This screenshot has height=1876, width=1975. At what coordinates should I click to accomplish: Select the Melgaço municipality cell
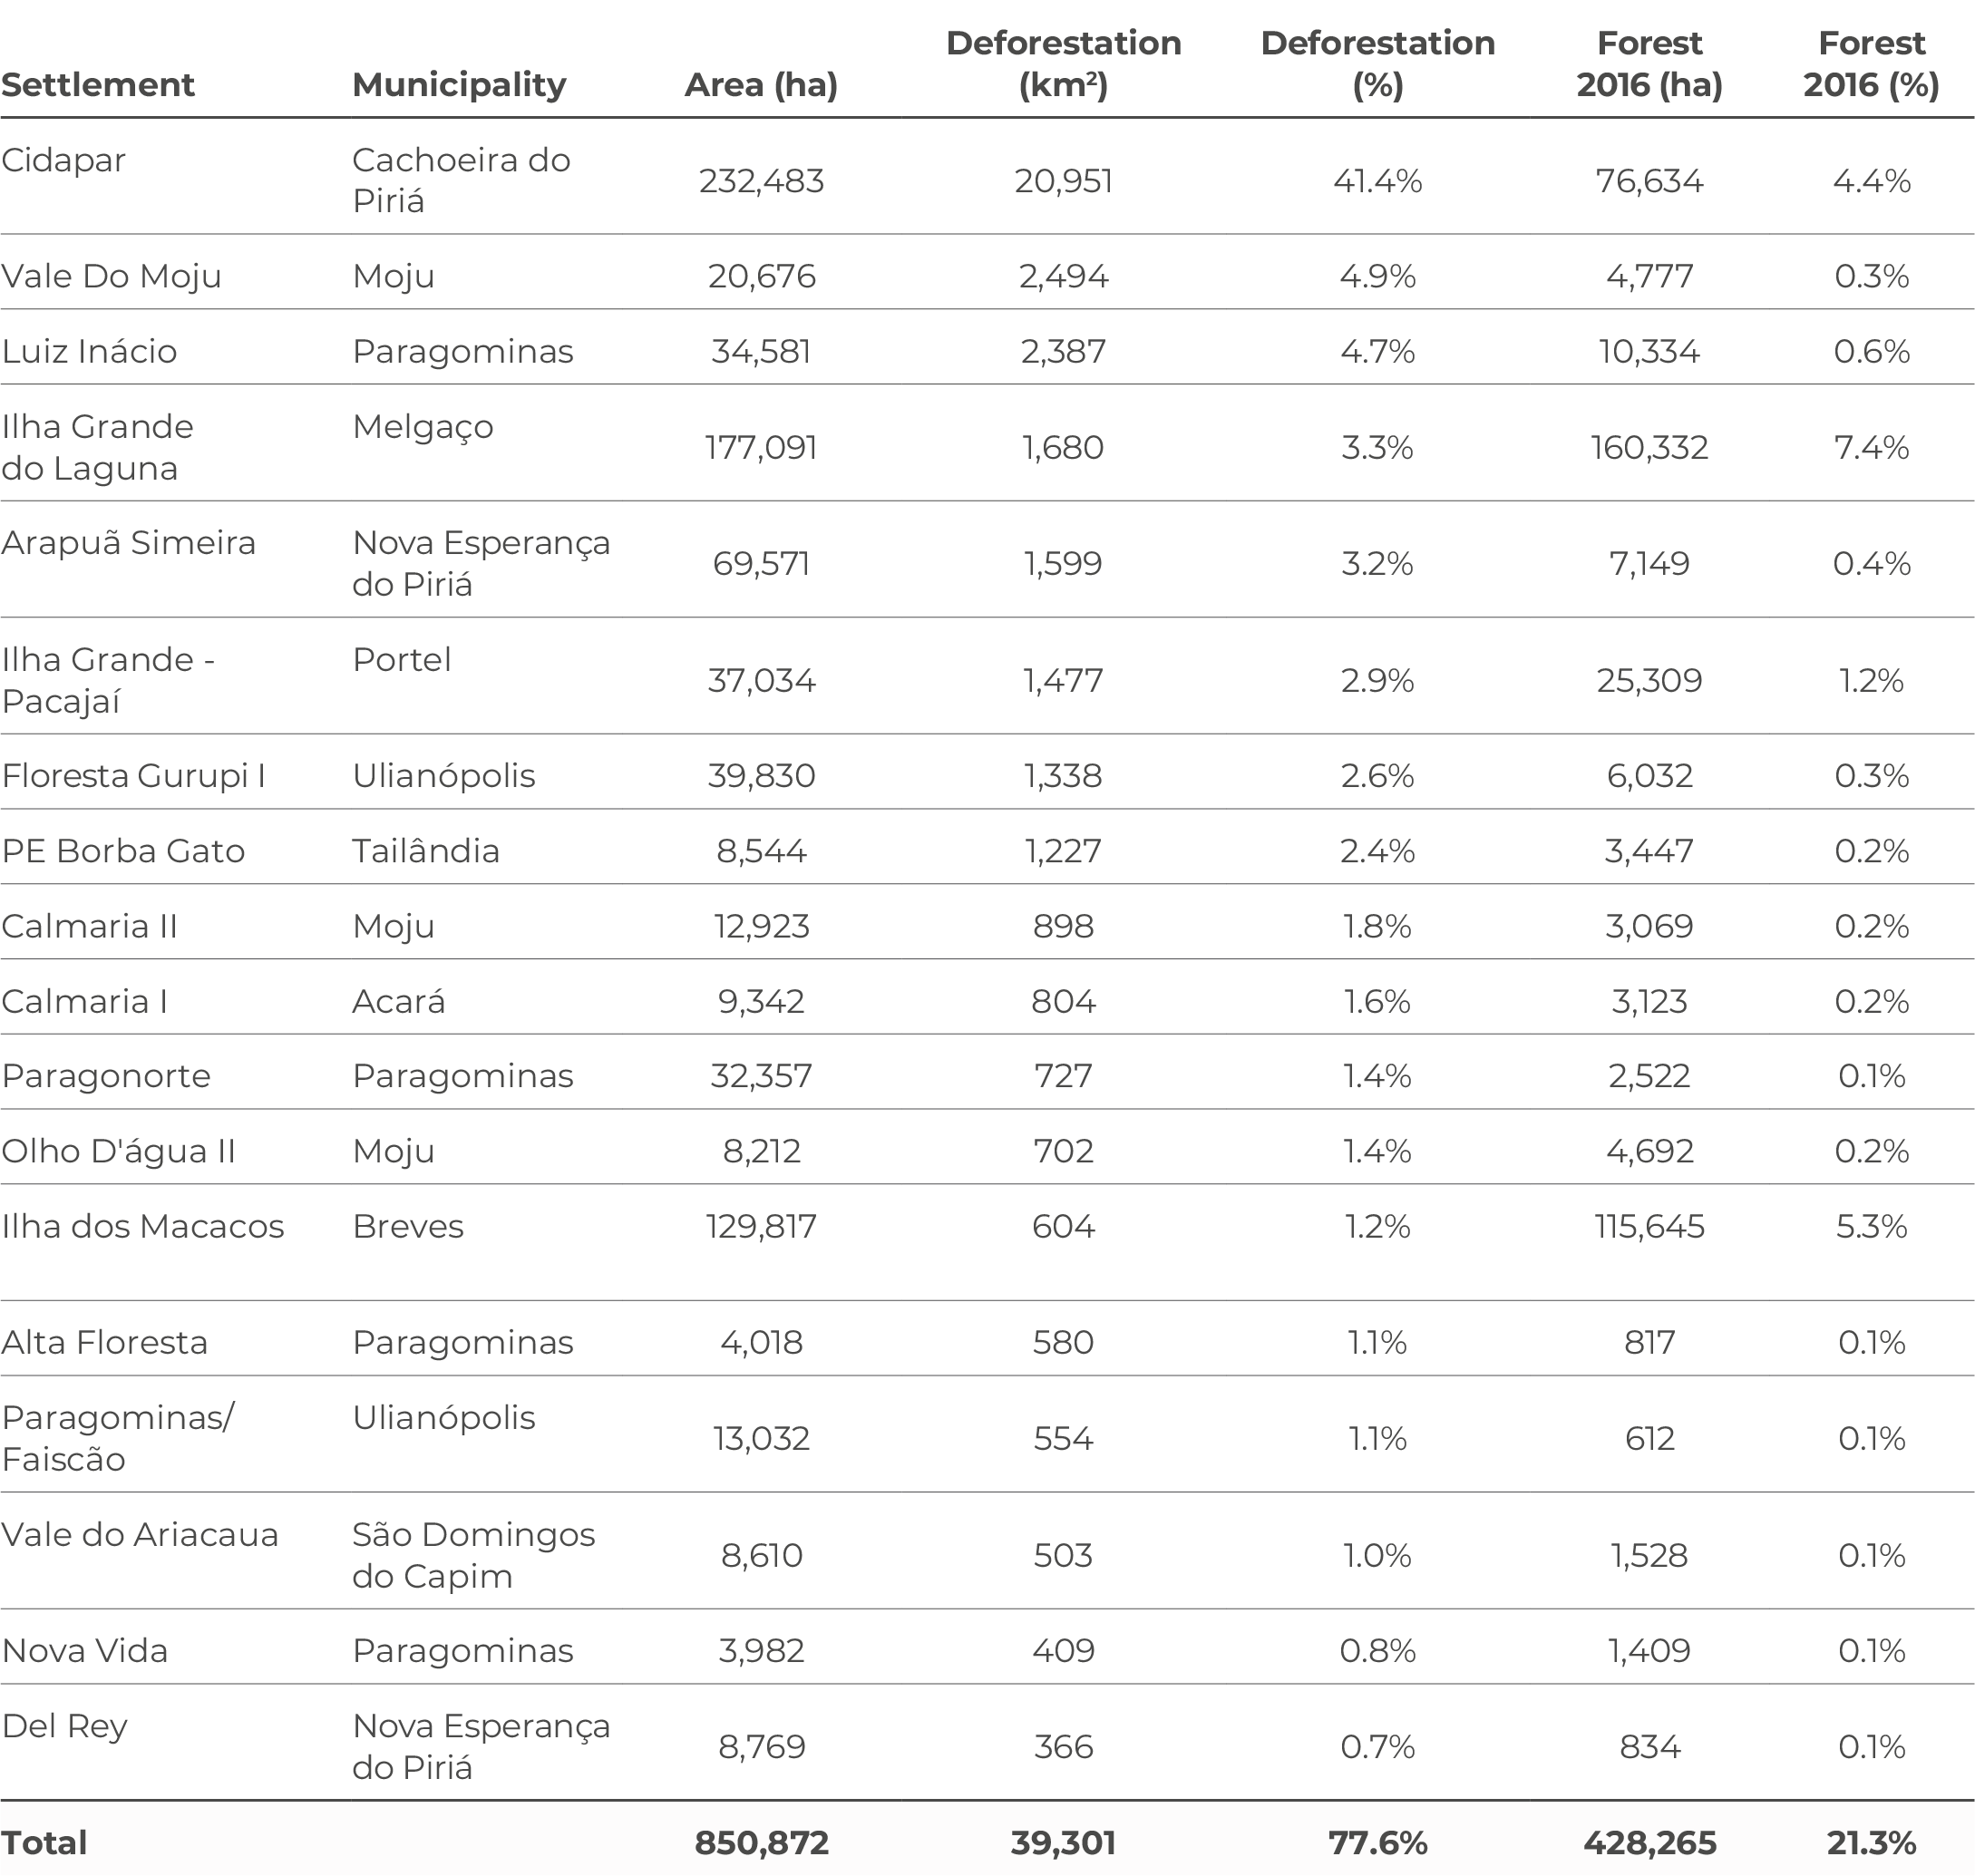423,427
